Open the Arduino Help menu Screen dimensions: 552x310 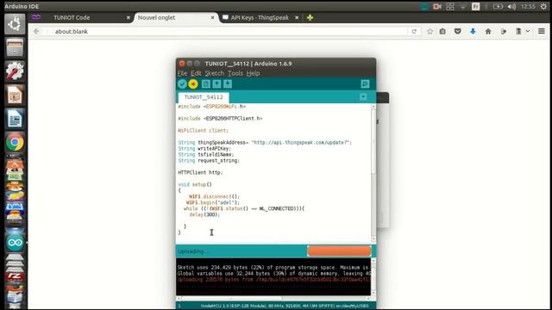point(253,73)
